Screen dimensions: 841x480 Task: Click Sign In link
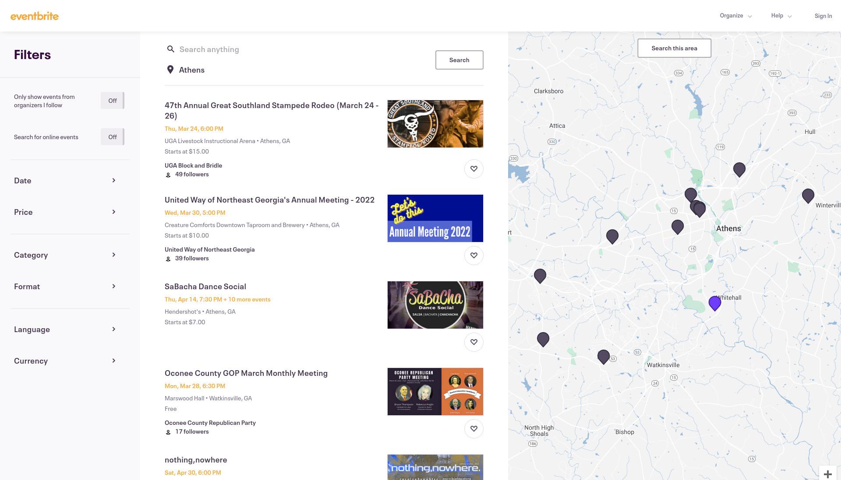point(823,16)
